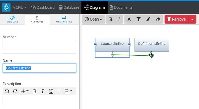
Task: Expand the Remove button dropdown arrow
Action: 192,19
